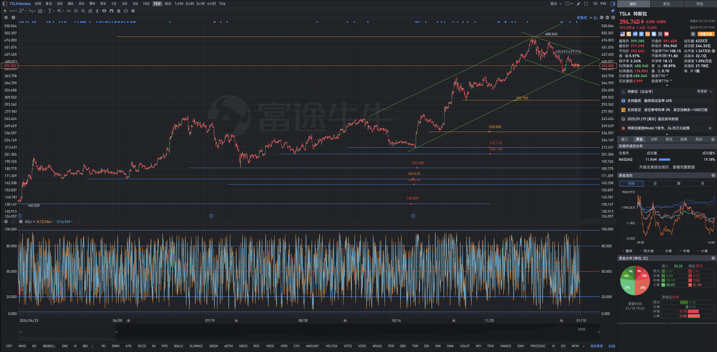
Task: Open the F10 company info
Action: pyautogui.click(x=603, y=4)
